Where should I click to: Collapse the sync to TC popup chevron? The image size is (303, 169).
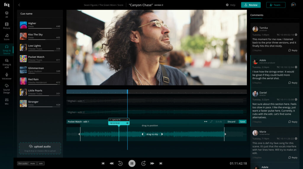[110, 120]
